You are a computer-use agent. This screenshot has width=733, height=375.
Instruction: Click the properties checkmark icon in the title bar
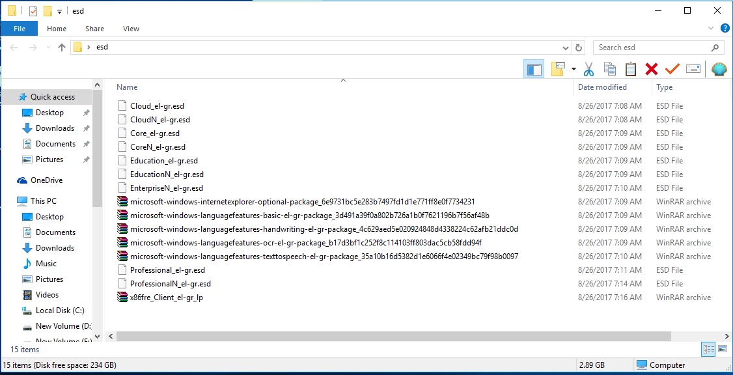33,11
